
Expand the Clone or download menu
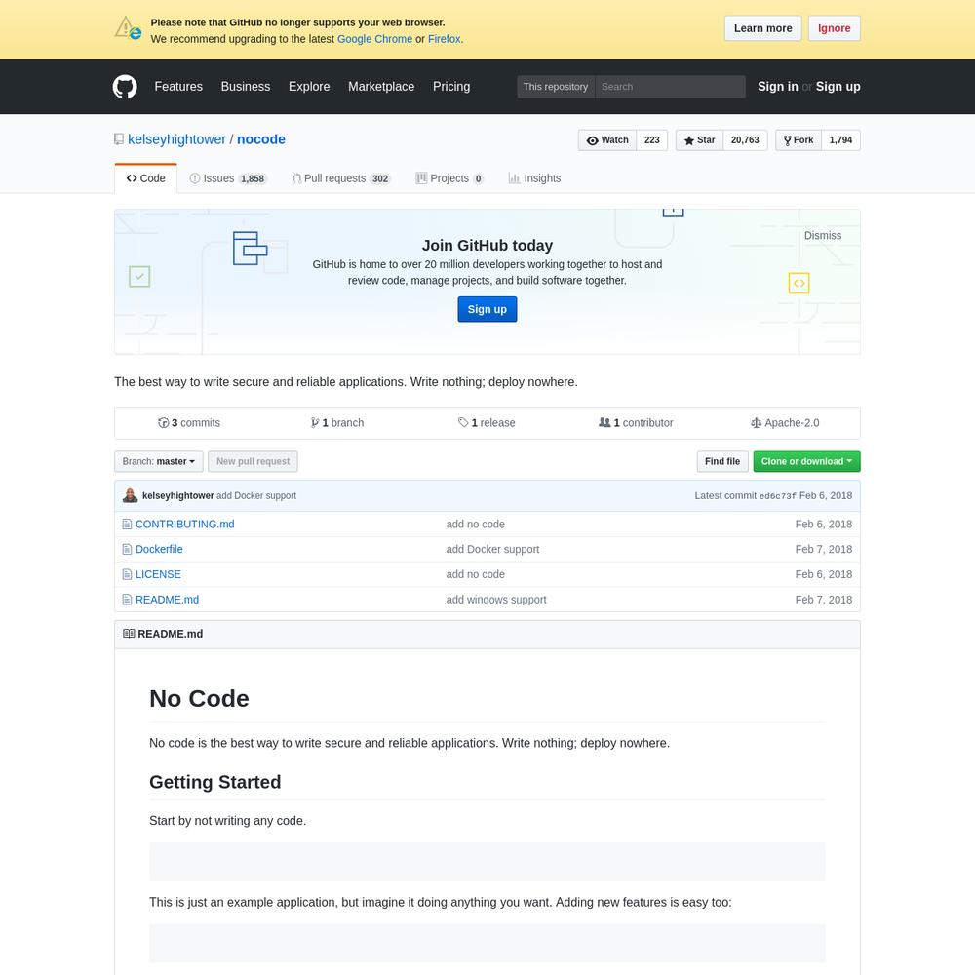[x=806, y=461]
